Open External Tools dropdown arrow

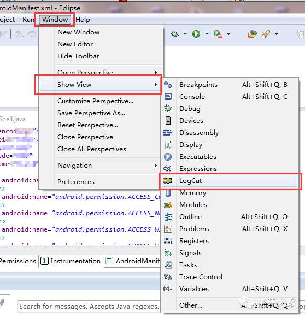click(x=228, y=34)
